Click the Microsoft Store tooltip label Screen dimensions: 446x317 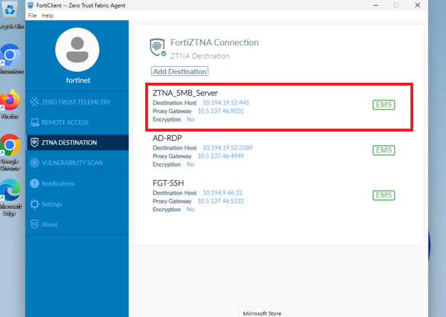(262, 313)
